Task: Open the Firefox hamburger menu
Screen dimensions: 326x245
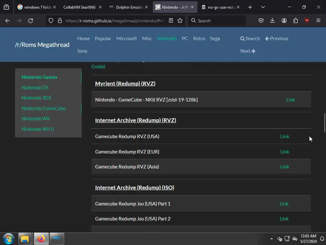Action: click(318, 20)
